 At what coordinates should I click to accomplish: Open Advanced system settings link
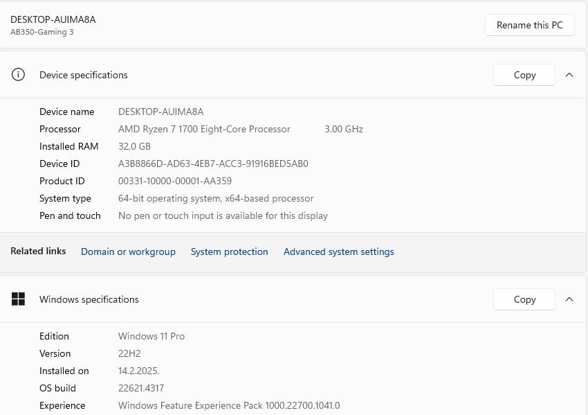pos(338,251)
